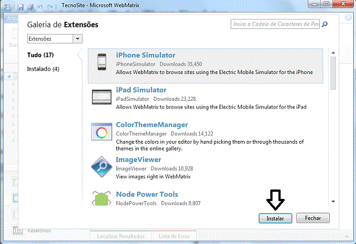Open the iPad Simulator title link
Screen dimensions: 356x244
[141, 90]
